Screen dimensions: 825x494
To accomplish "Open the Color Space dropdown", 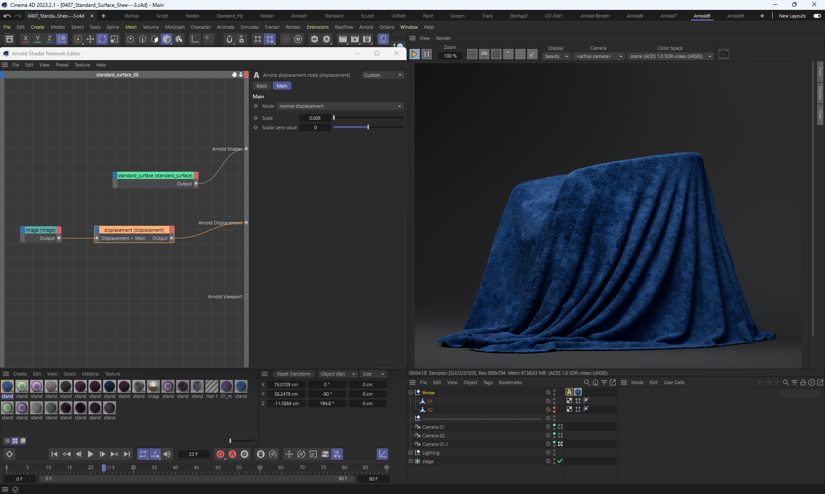I will coord(670,56).
